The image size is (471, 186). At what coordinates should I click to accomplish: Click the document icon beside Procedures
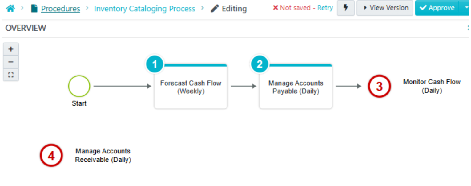[x=34, y=8]
